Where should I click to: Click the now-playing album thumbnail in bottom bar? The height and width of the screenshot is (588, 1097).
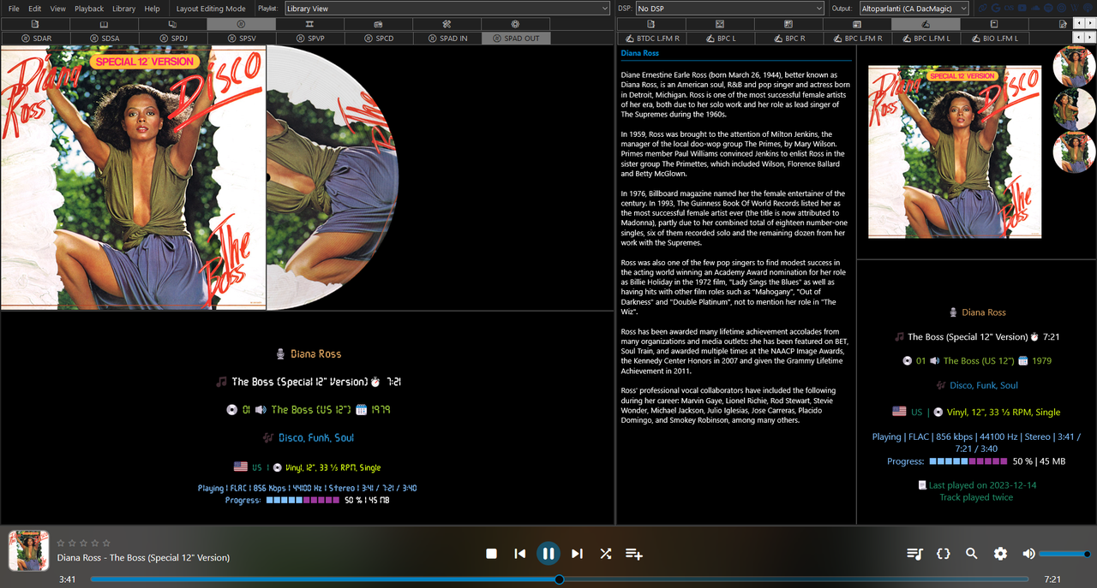(28, 550)
